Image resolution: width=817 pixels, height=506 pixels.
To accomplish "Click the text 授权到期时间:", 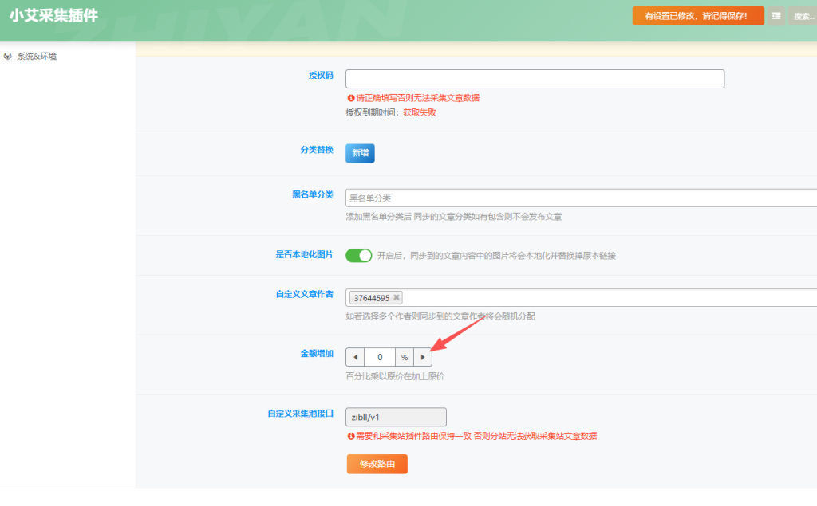I will pos(373,112).
